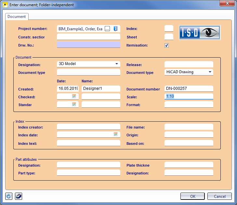Expand the Designation 3D Model dropdown
Screen dimensions: 237x205
pyautogui.click(x=117, y=64)
